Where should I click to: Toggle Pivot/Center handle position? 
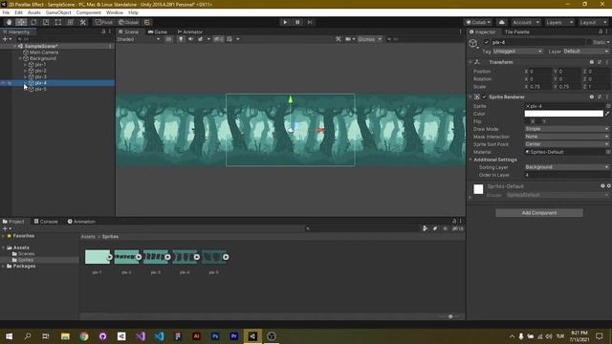(x=104, y=22)
